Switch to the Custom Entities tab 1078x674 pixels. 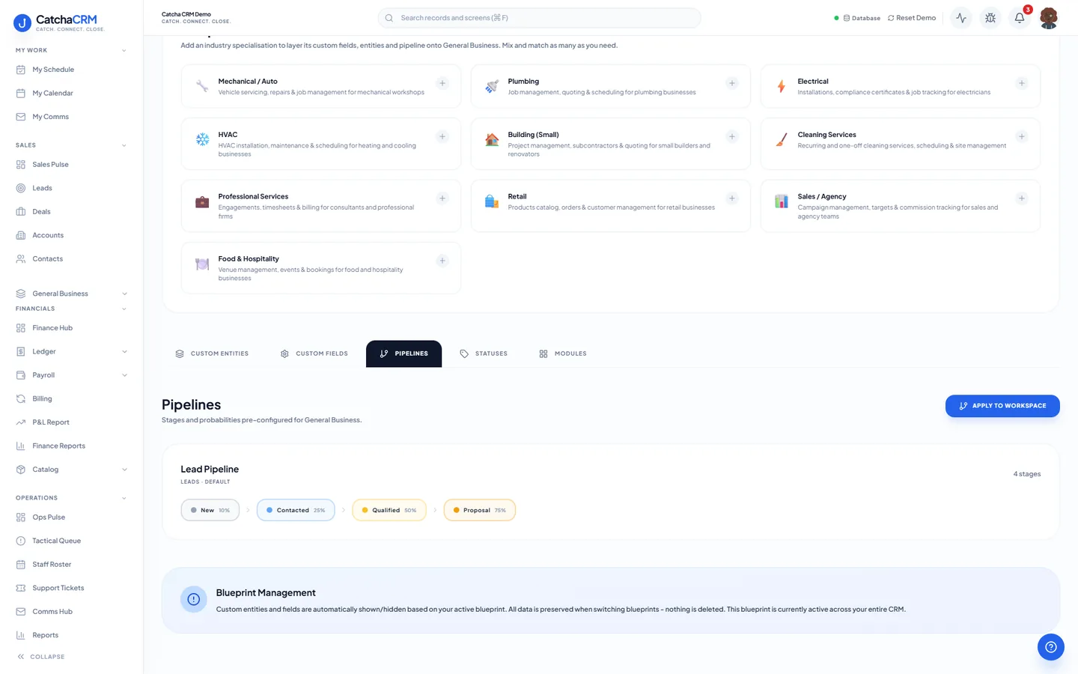point(212,353)
